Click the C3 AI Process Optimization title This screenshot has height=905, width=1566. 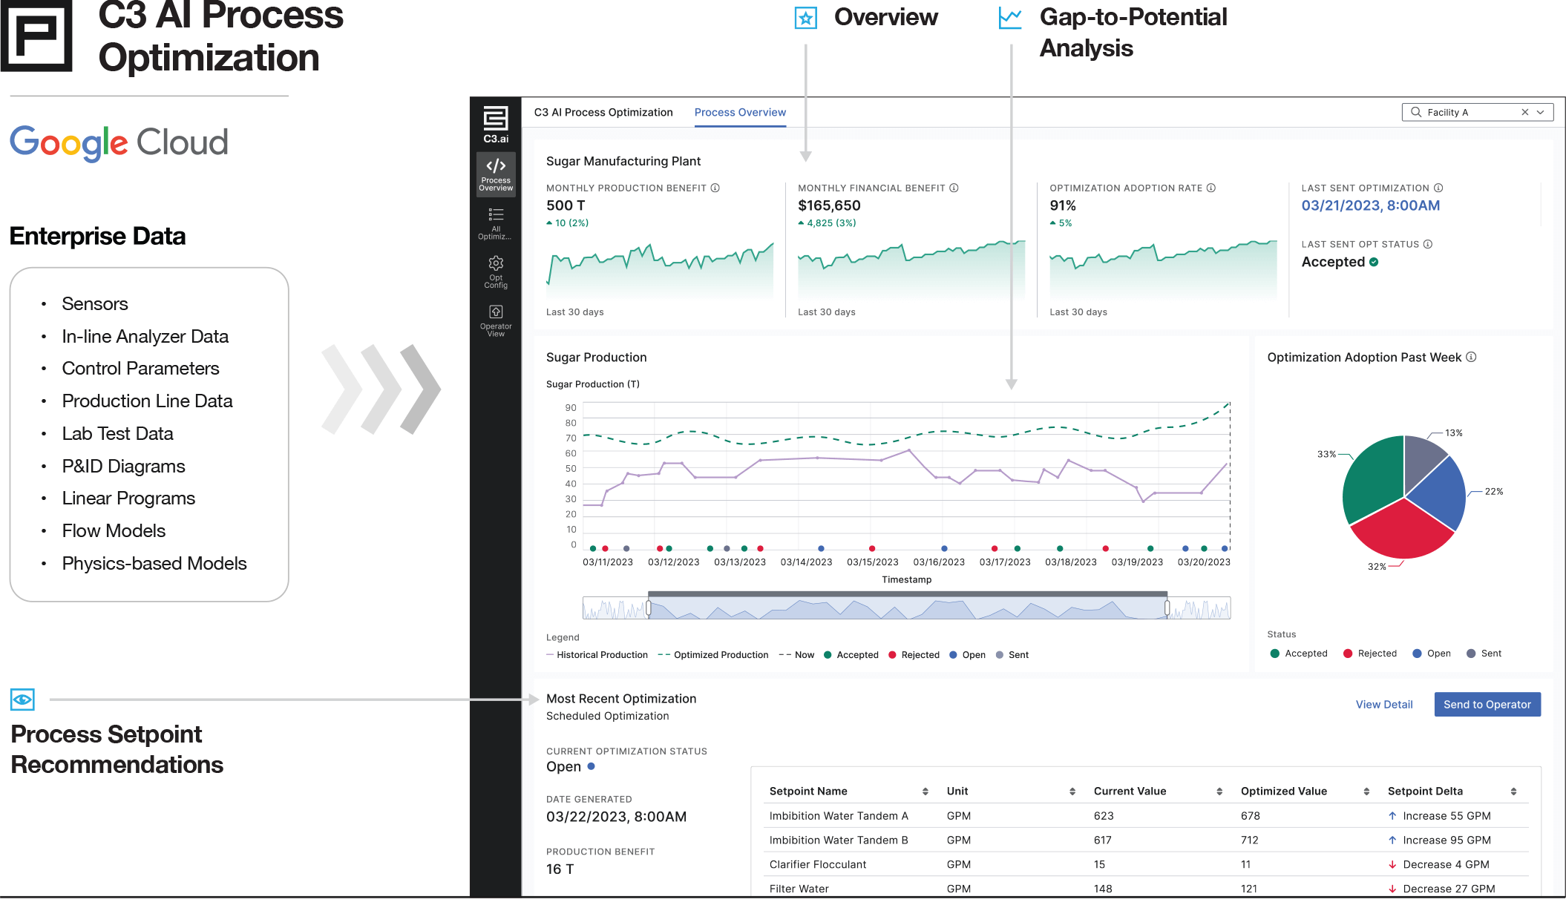[603, 112]
